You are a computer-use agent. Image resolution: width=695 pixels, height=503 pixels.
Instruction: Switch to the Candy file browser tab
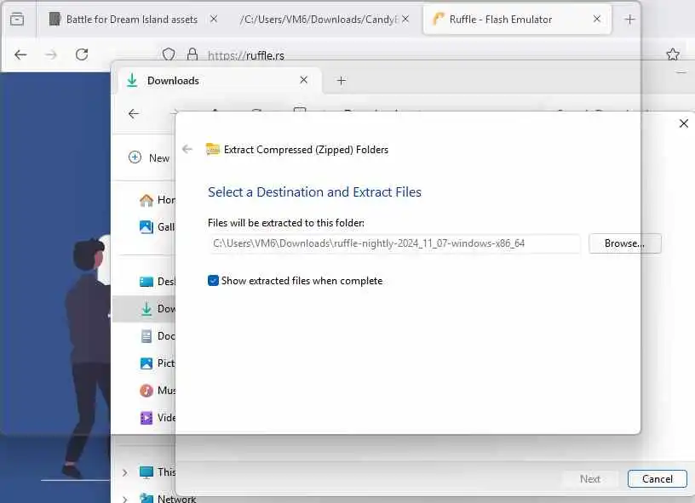319,20
